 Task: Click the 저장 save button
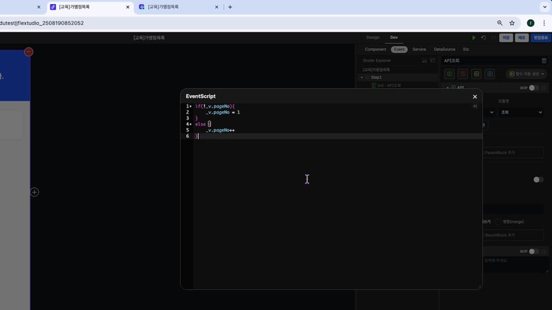click(506, 38)
